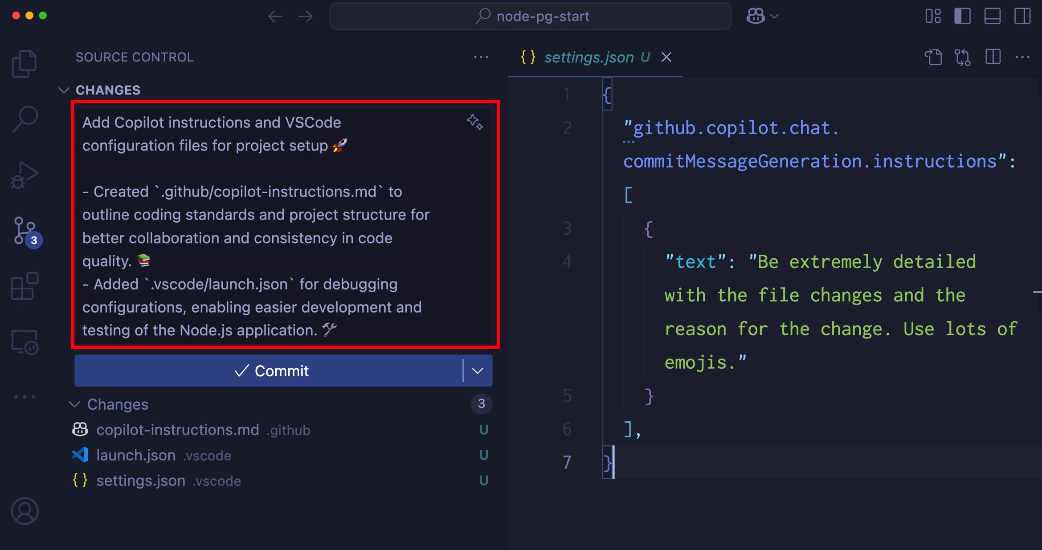Split the editor using the split icon
Image resolution: width=1042 pixels, height=550 pixels.
click(x=993, y=57)
